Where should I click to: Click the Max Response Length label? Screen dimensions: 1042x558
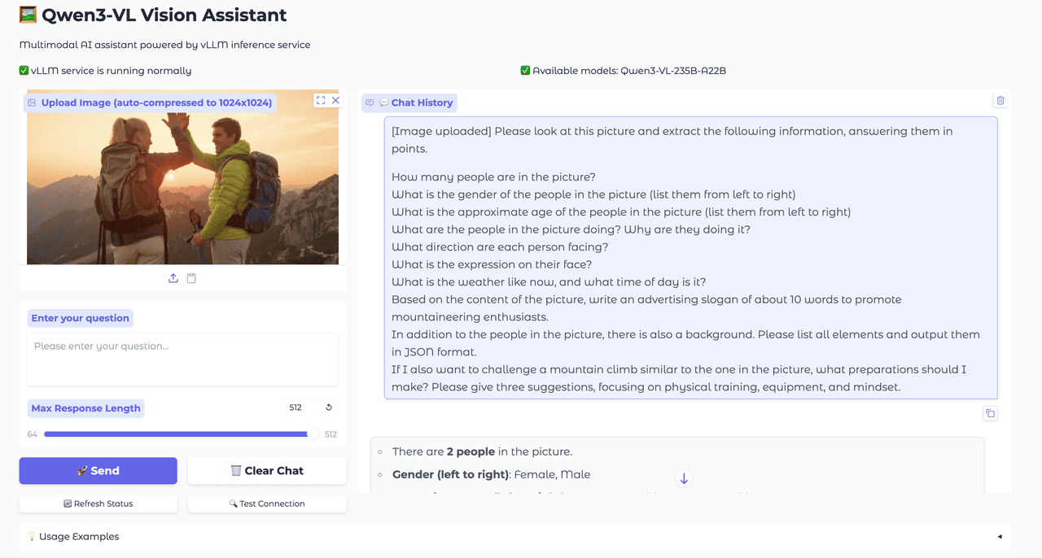pos(85,408)
